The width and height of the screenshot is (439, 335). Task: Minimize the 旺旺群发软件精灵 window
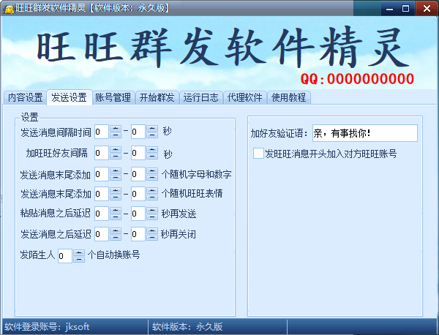386,8
